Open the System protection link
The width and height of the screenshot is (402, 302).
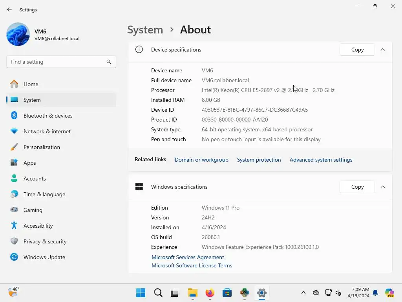click(x=259, y=160)
